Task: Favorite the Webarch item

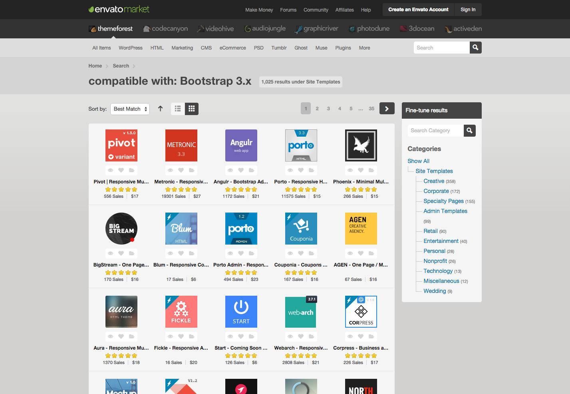Action: 301,336
